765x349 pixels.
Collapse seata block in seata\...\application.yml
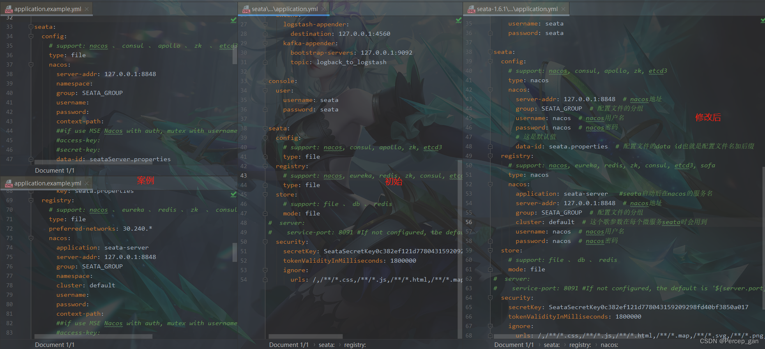[265, 128]
